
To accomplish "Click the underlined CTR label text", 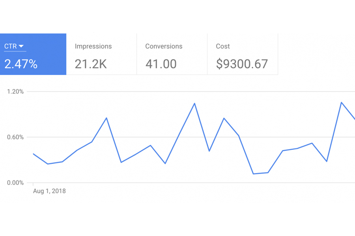I will [10, 46].
